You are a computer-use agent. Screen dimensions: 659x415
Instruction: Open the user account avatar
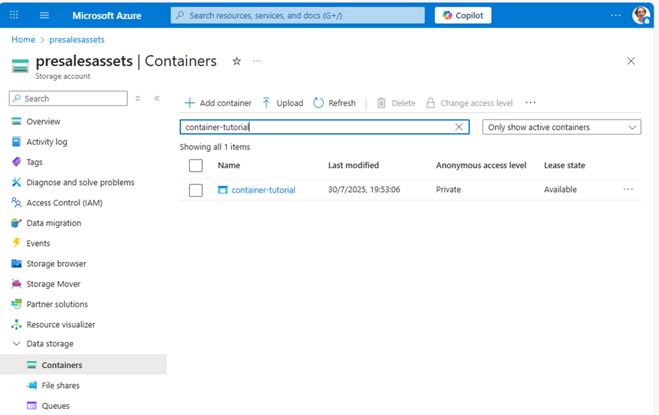click(641, 15)
